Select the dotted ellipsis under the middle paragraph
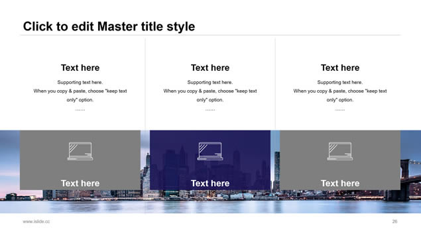The height and width of the screenshot is (239, 421). click(x=210, y=110)
